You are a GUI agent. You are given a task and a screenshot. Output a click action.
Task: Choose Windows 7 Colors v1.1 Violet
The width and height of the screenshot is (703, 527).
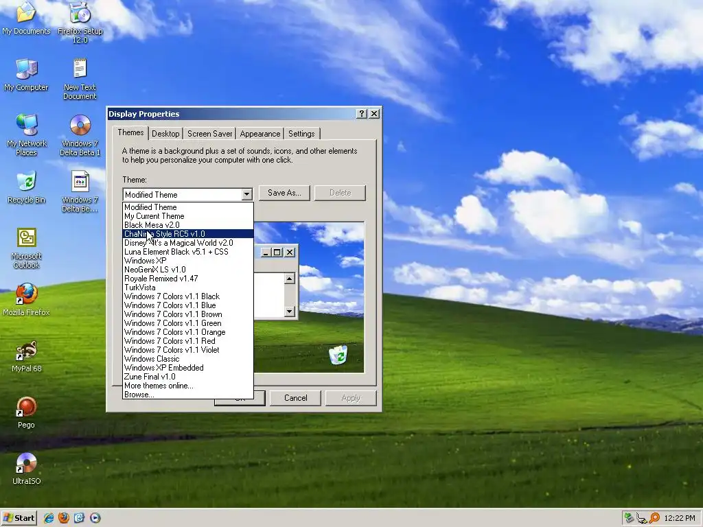click(188, 350)
